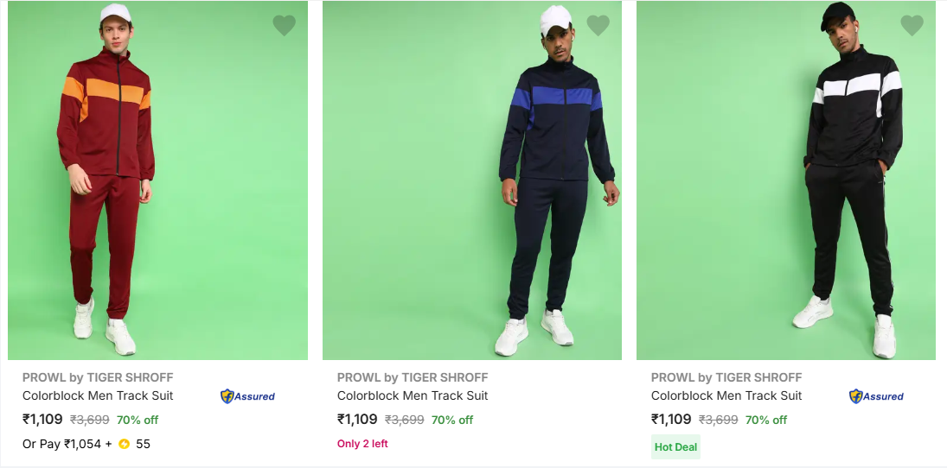Open second product's Colorblock Men Track Suit title
The height and width of the screenshot is (468, 947).
413,395
